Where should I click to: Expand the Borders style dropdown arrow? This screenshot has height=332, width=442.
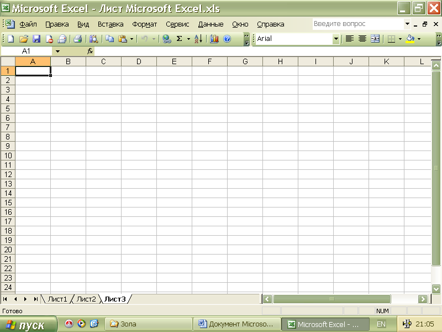click(x=400, y=39)
